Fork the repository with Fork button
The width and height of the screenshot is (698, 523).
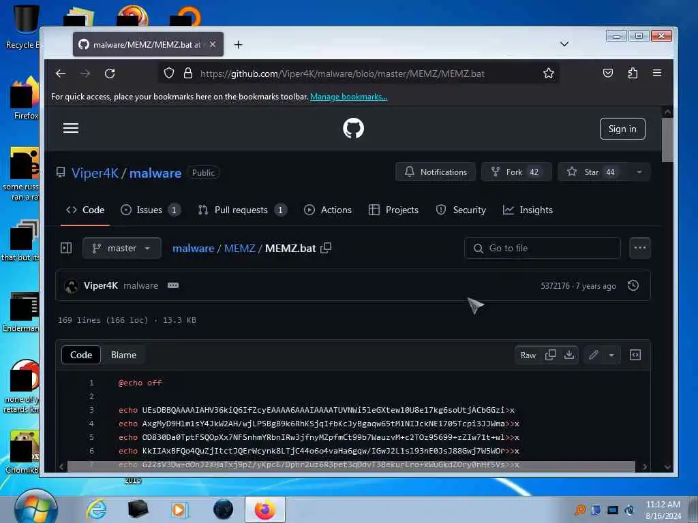pyautogui.click(x=517, y=172)
